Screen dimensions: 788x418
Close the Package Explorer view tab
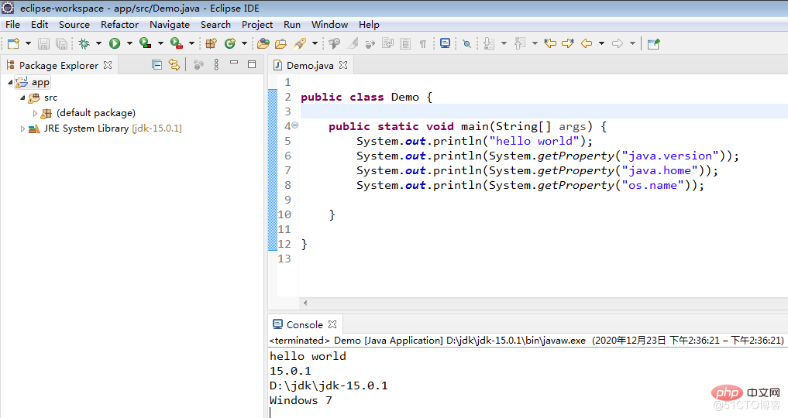pos(108,65)
